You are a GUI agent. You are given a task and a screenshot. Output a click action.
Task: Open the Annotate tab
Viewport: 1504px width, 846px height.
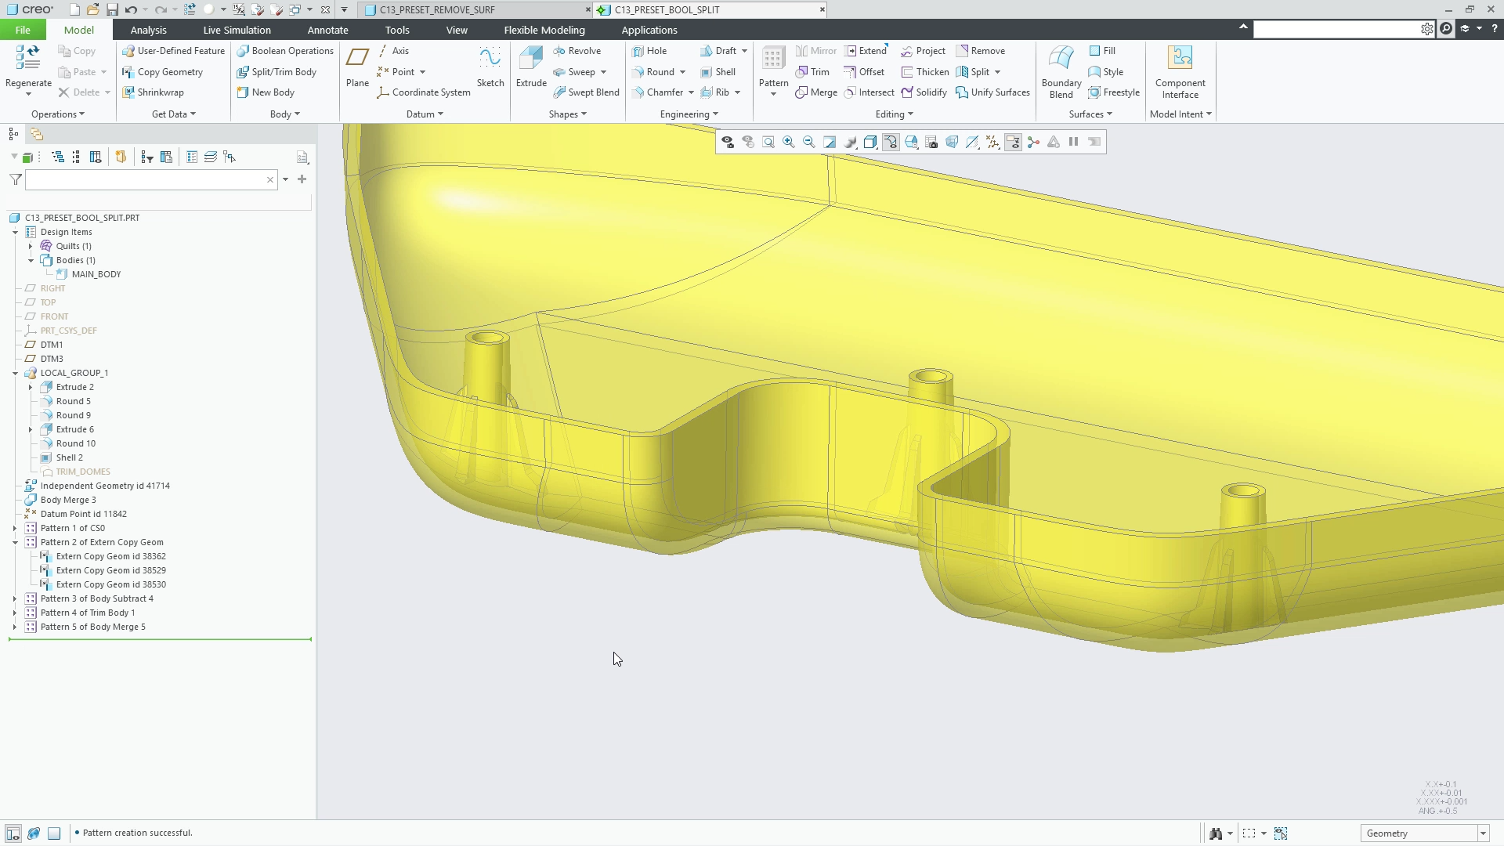[x=327, y=30]
